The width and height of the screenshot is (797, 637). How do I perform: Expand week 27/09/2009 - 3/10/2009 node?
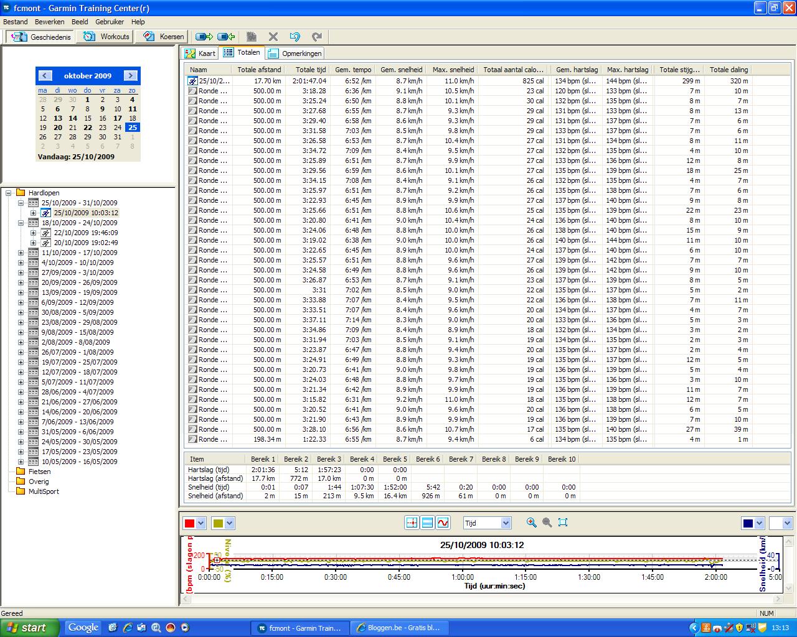21,272
